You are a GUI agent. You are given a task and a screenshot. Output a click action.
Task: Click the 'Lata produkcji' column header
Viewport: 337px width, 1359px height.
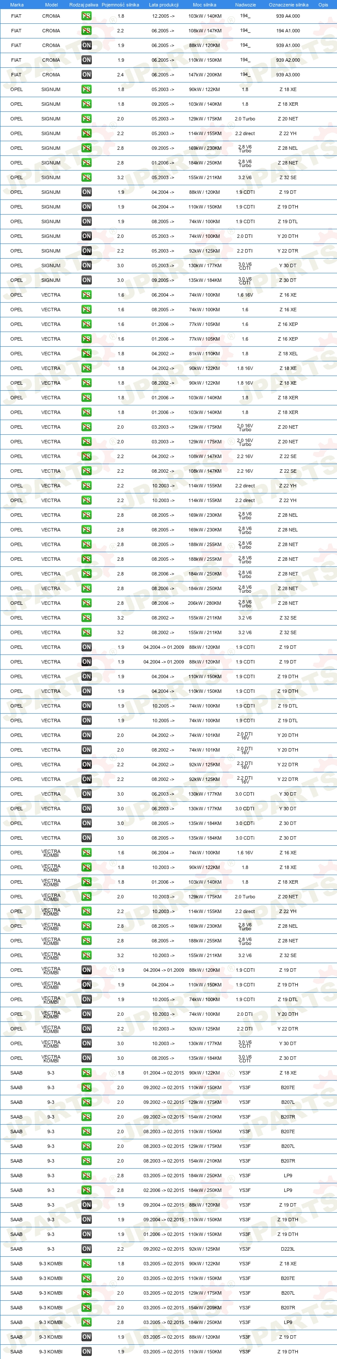click(x=164, y=5)
